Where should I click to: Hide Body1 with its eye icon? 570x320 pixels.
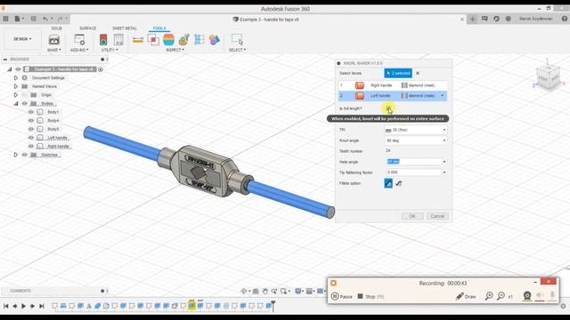(x=31, y=112)
